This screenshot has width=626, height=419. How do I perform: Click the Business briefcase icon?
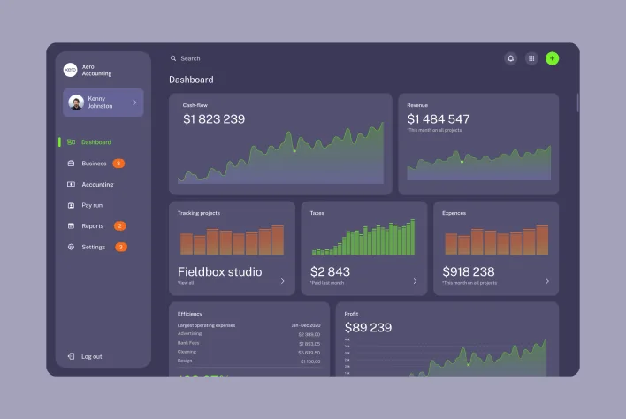tap(71, 164)
